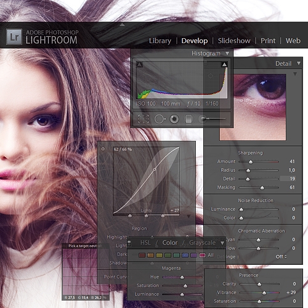The height and width of the screenshot is (308, 308).
Task: Collapse the Histogram panel
Action: 227,54
